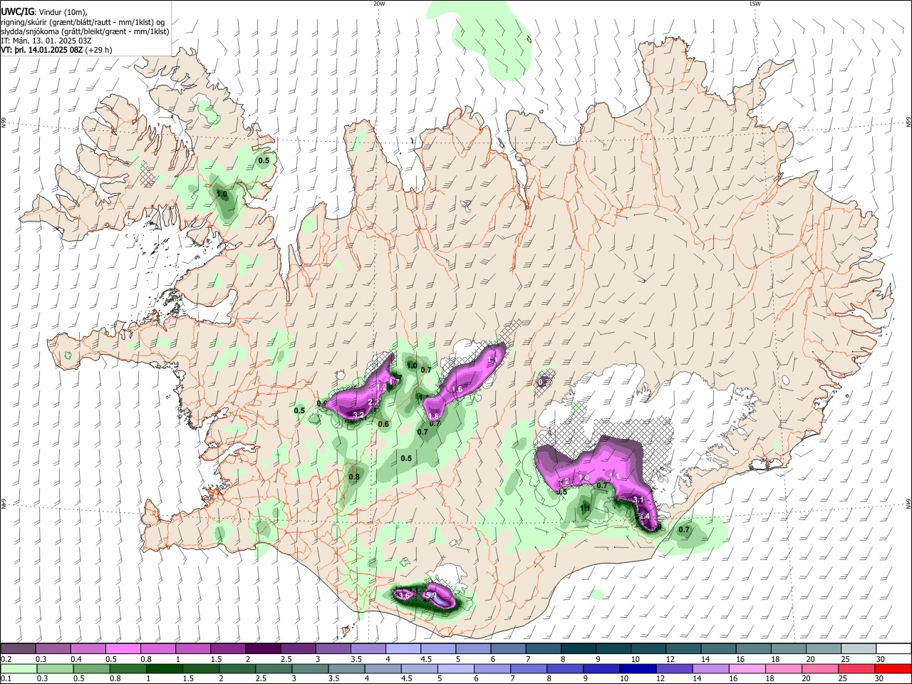Click the 0.8 precipitation value on the map

point(354,476)
